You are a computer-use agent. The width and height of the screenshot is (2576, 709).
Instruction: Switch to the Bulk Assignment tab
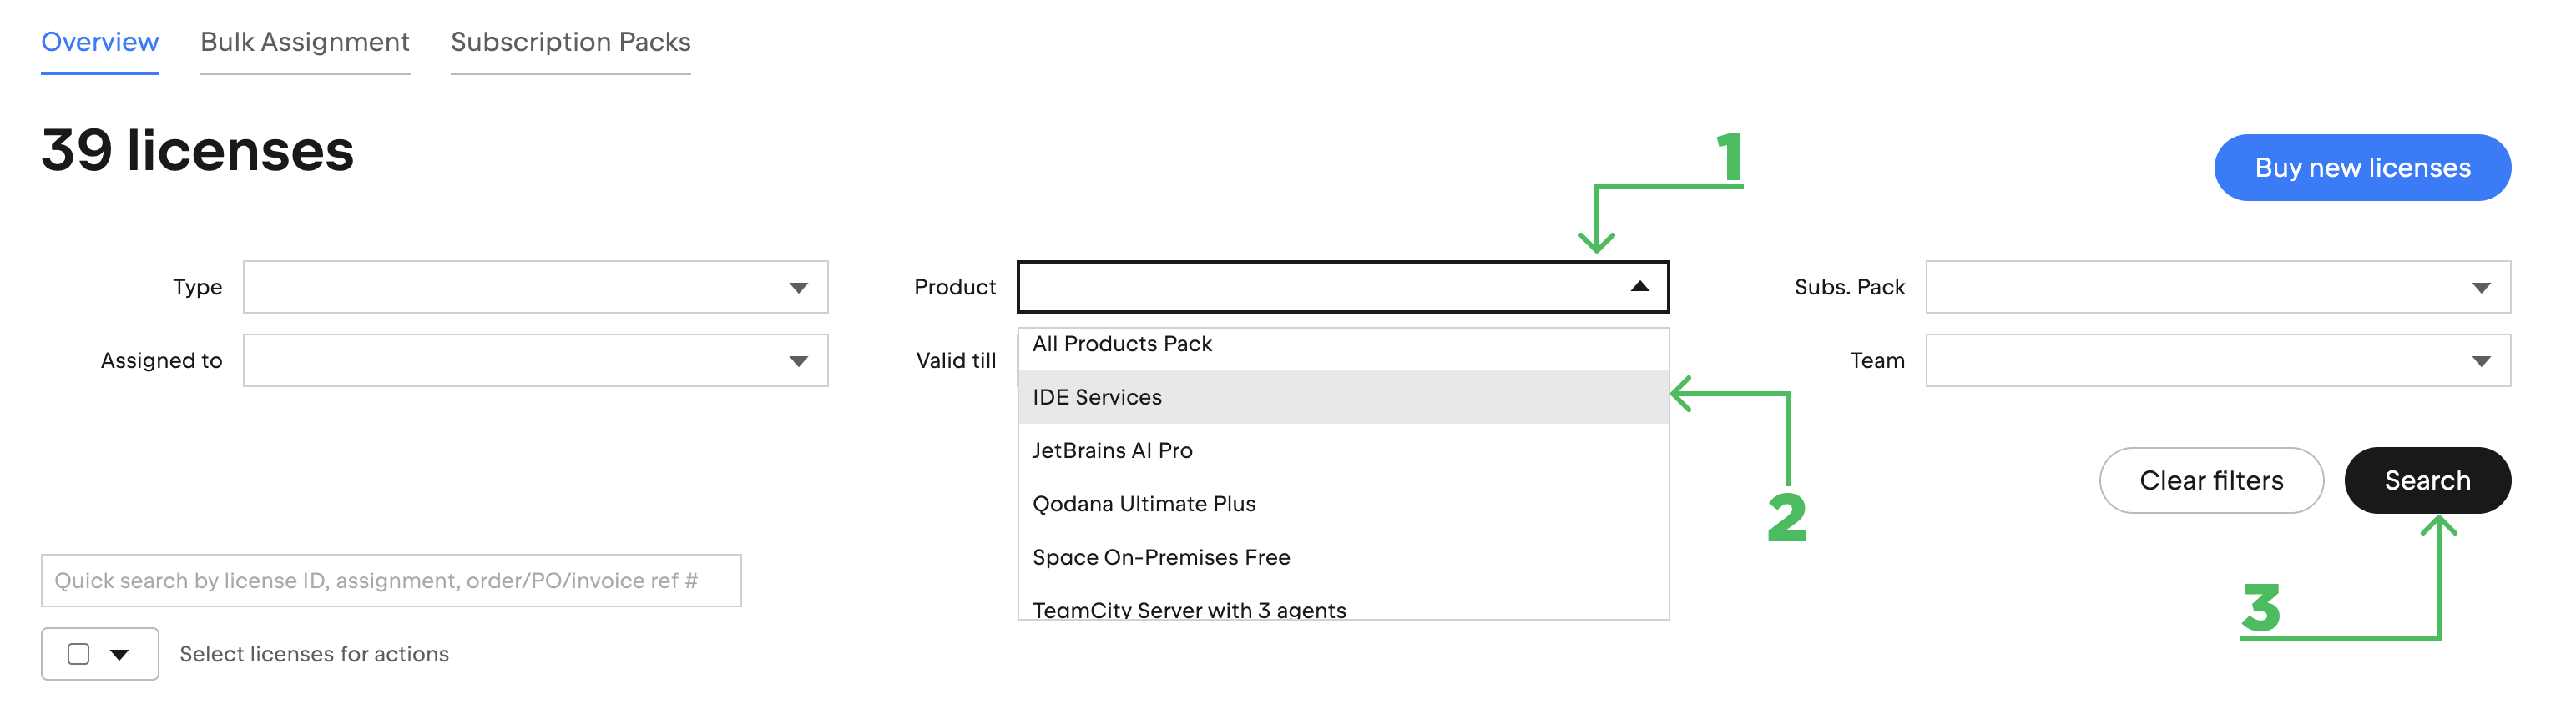click(x=304, y=42)
